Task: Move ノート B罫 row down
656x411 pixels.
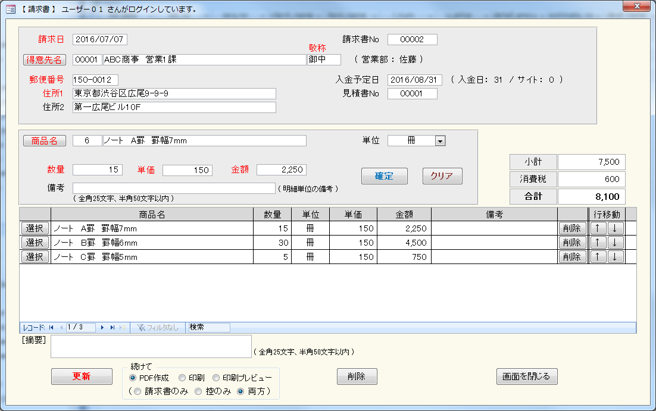Action: click(615, 243)
